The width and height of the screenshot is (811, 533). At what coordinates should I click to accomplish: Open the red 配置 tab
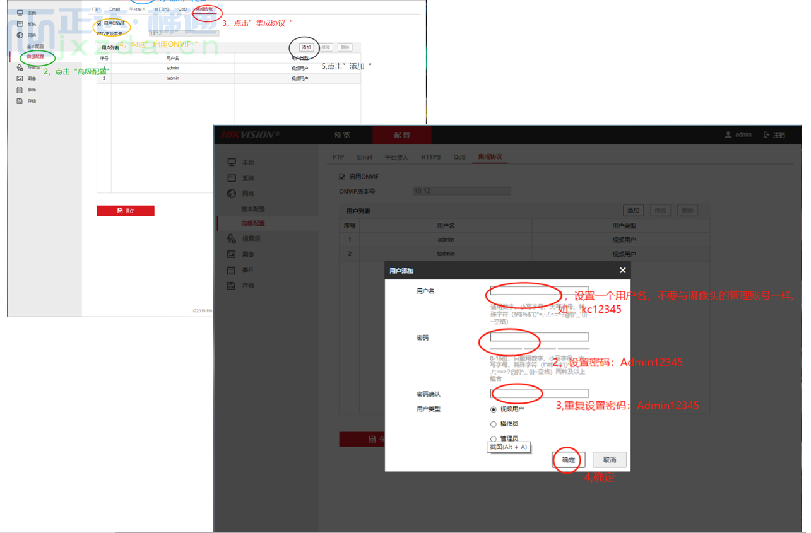tap(402, 135)
